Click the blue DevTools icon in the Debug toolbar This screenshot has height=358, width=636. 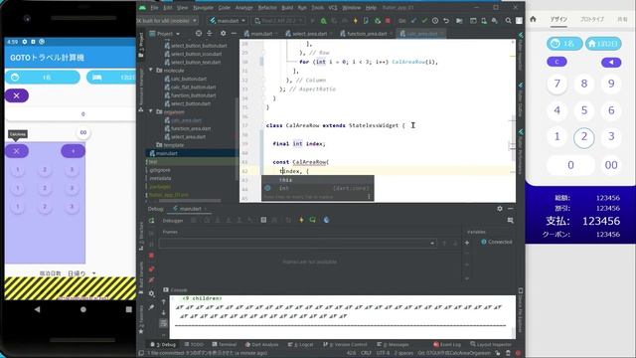[x=327, y=220]
